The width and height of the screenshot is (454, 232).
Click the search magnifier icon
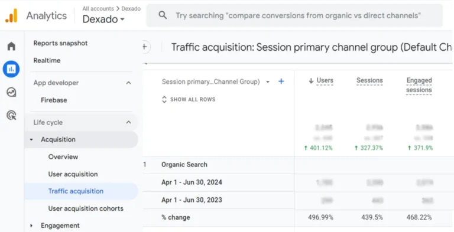click(163, 15)
